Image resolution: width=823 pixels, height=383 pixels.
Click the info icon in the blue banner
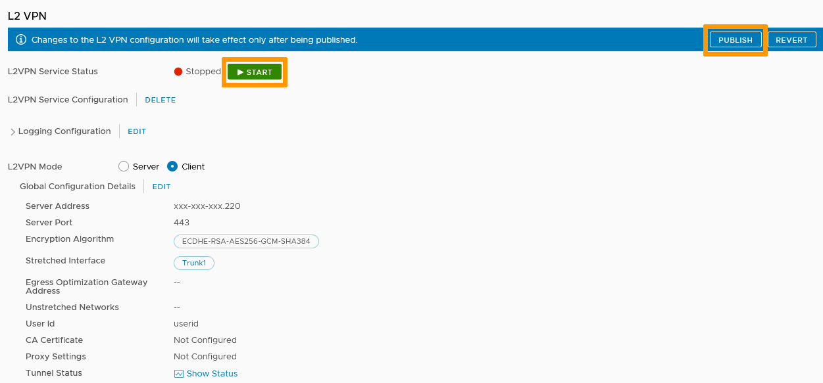pos(21,39)
